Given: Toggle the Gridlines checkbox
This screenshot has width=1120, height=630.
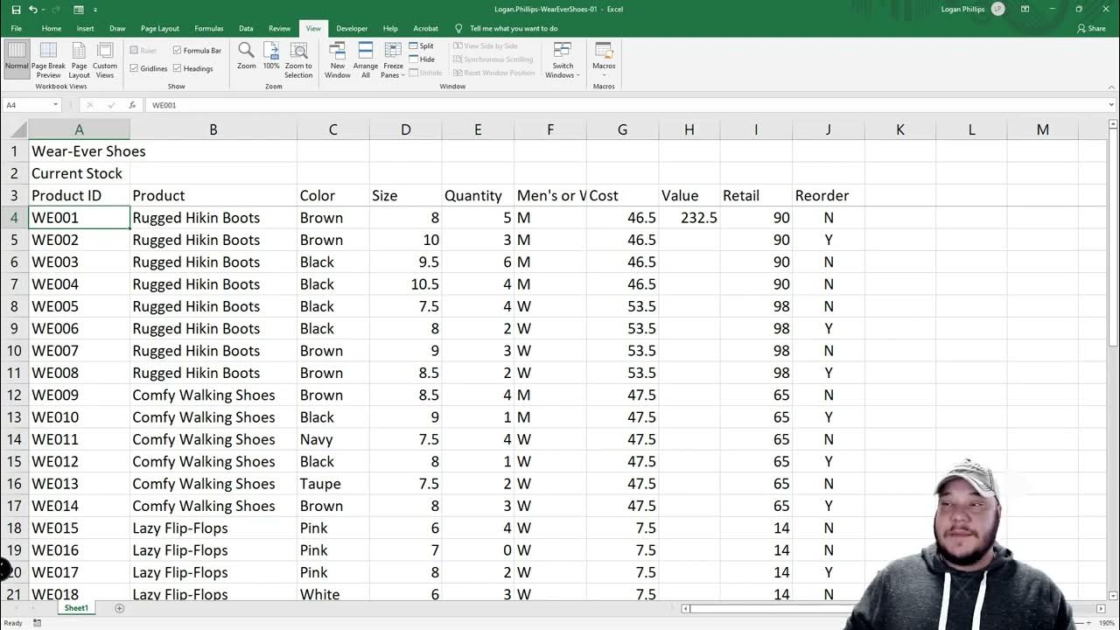Looking at the screenshot, I should 134,68.
